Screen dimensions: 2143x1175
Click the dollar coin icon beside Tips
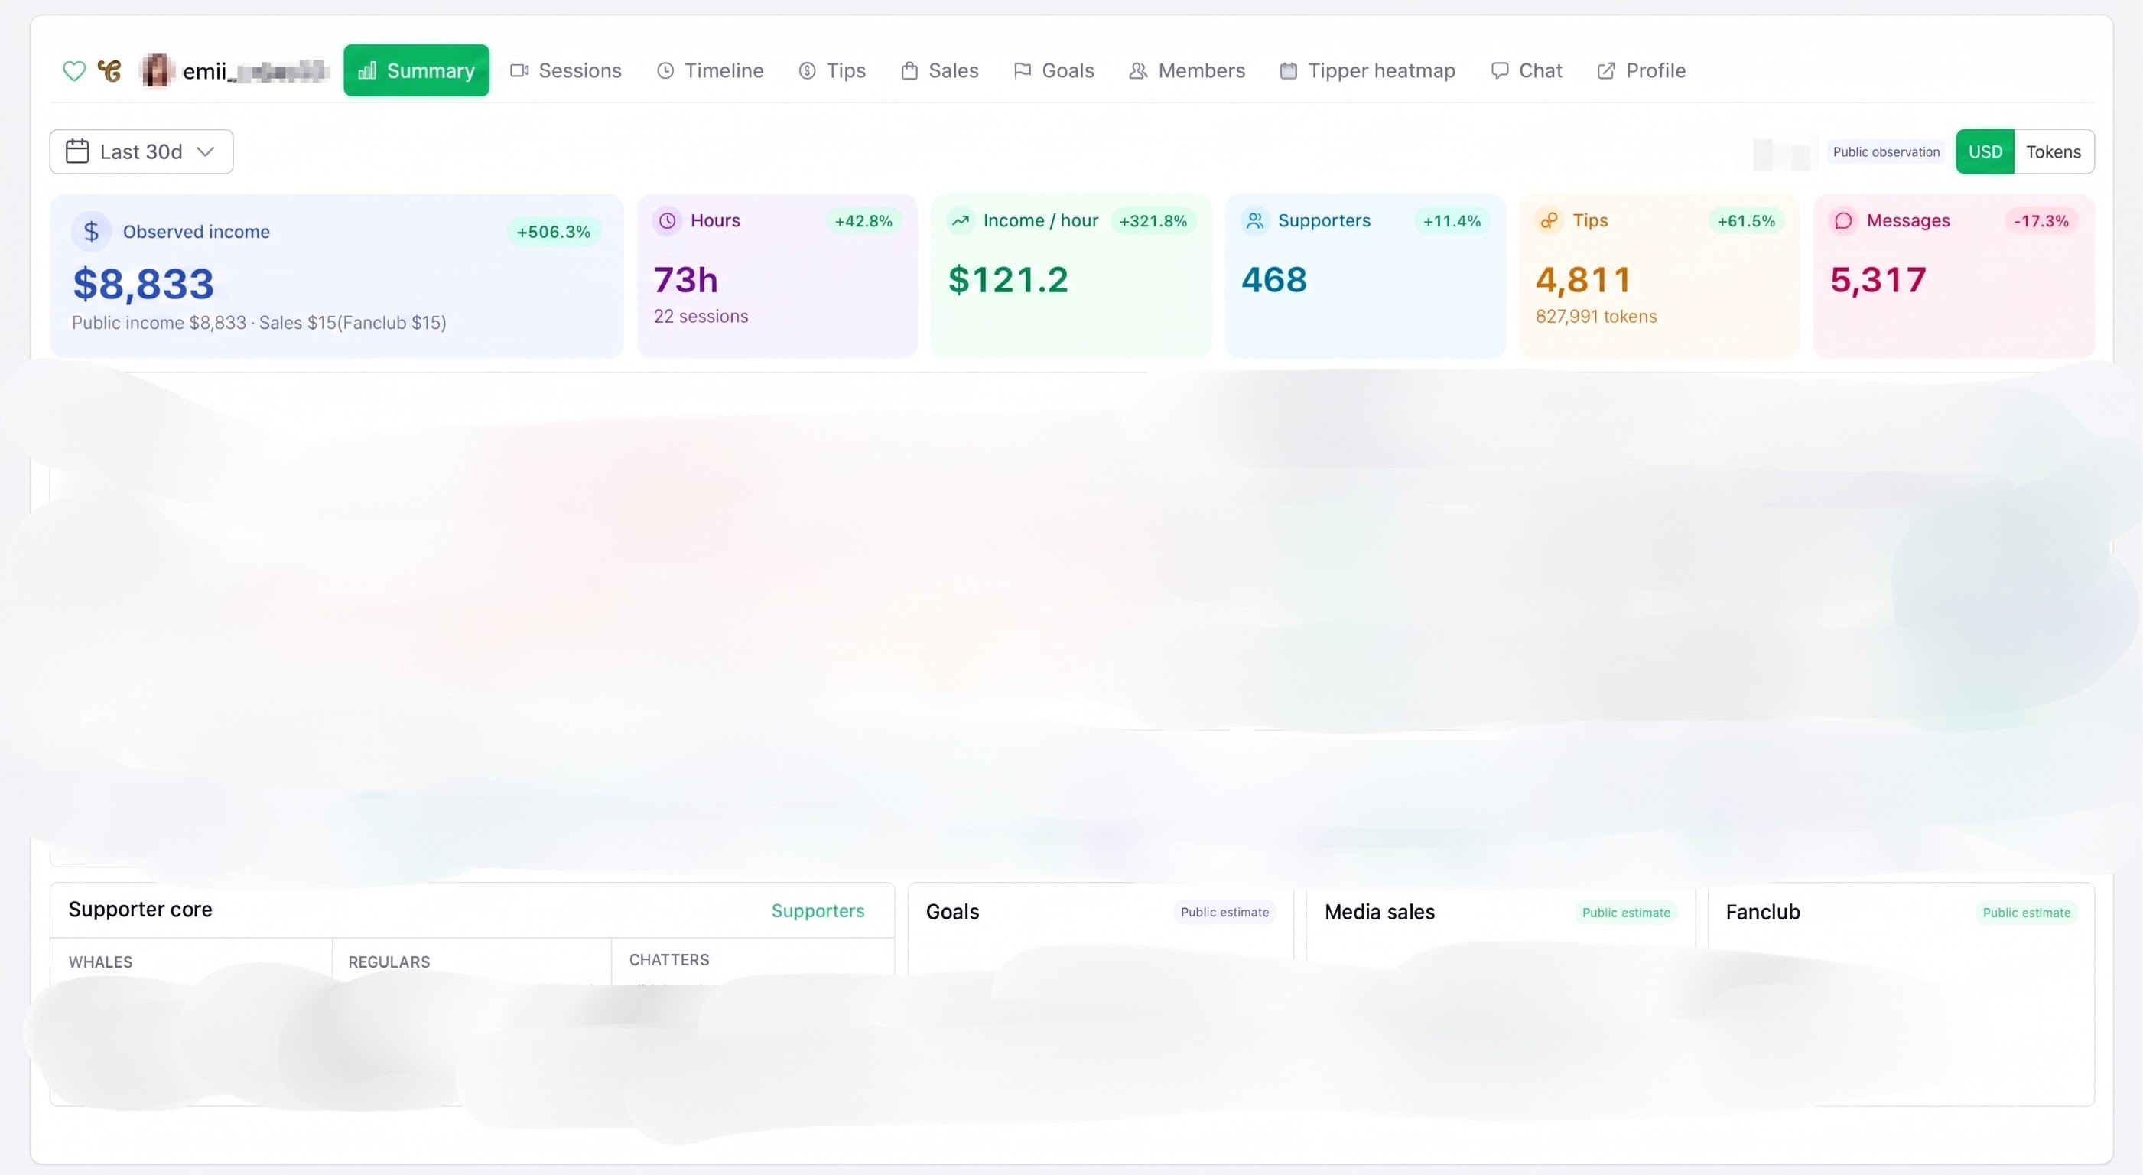click(x=807, y=70)
